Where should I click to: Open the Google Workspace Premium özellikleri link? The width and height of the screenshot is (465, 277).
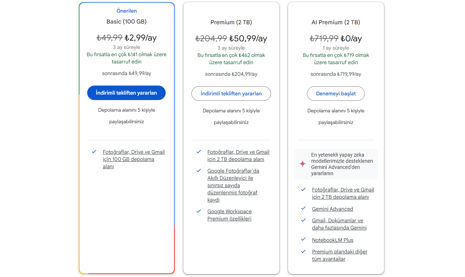[230, 215]
